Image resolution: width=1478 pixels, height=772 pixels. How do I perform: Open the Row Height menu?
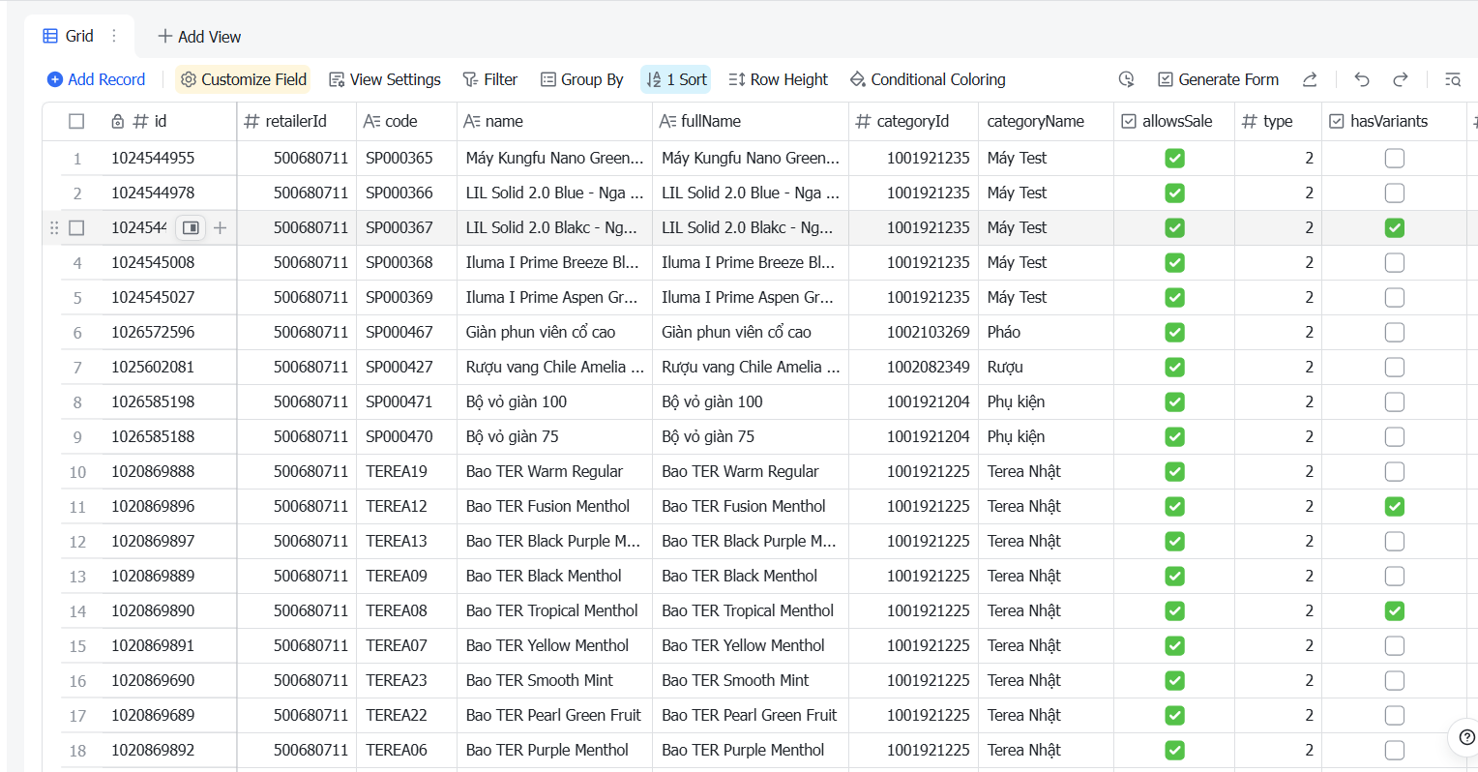point(778,79)
